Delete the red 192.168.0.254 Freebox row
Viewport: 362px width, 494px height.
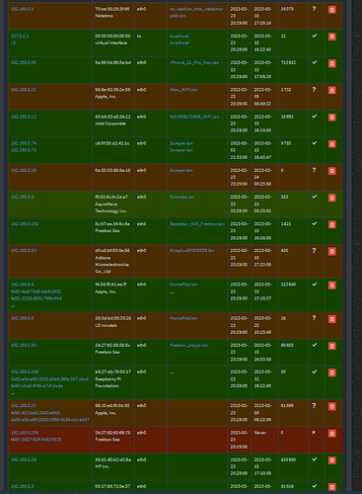tap(332, 434)
